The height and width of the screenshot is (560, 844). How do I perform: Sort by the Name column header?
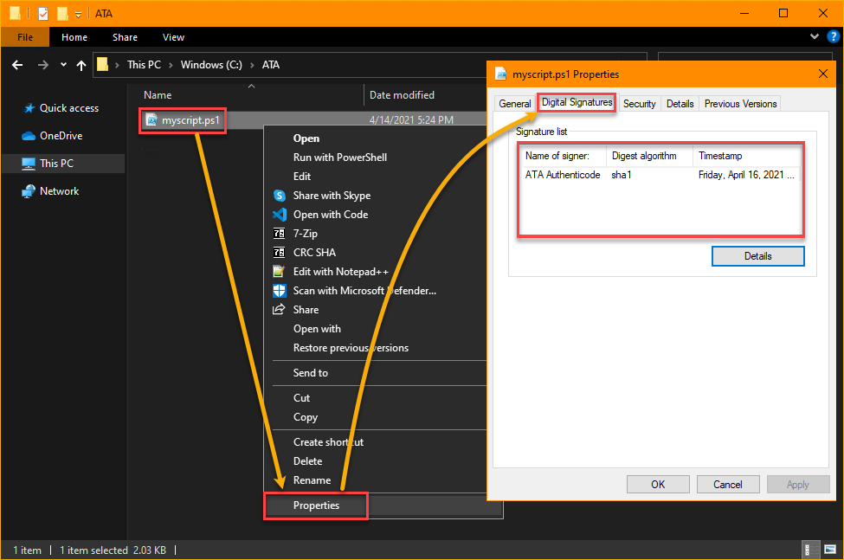tap(158, 95)
